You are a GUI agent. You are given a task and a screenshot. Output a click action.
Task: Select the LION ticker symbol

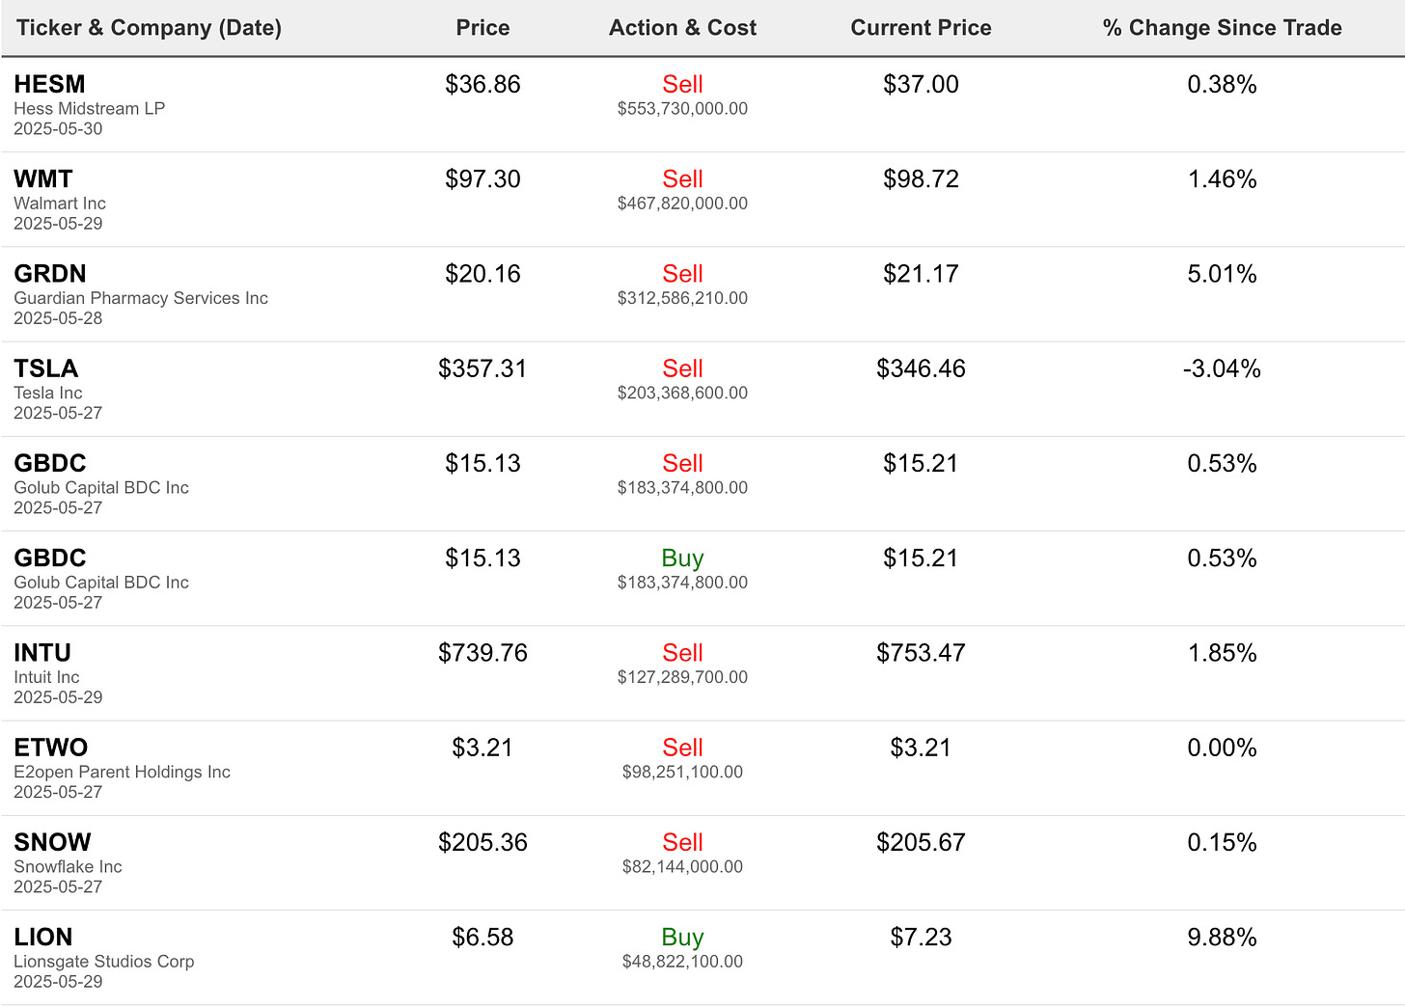pos(43,937)
